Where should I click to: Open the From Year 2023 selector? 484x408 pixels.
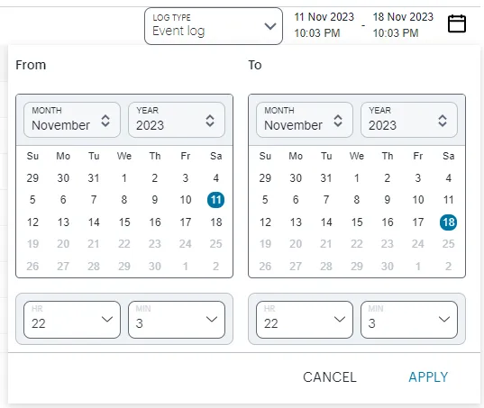click(177, 120)
